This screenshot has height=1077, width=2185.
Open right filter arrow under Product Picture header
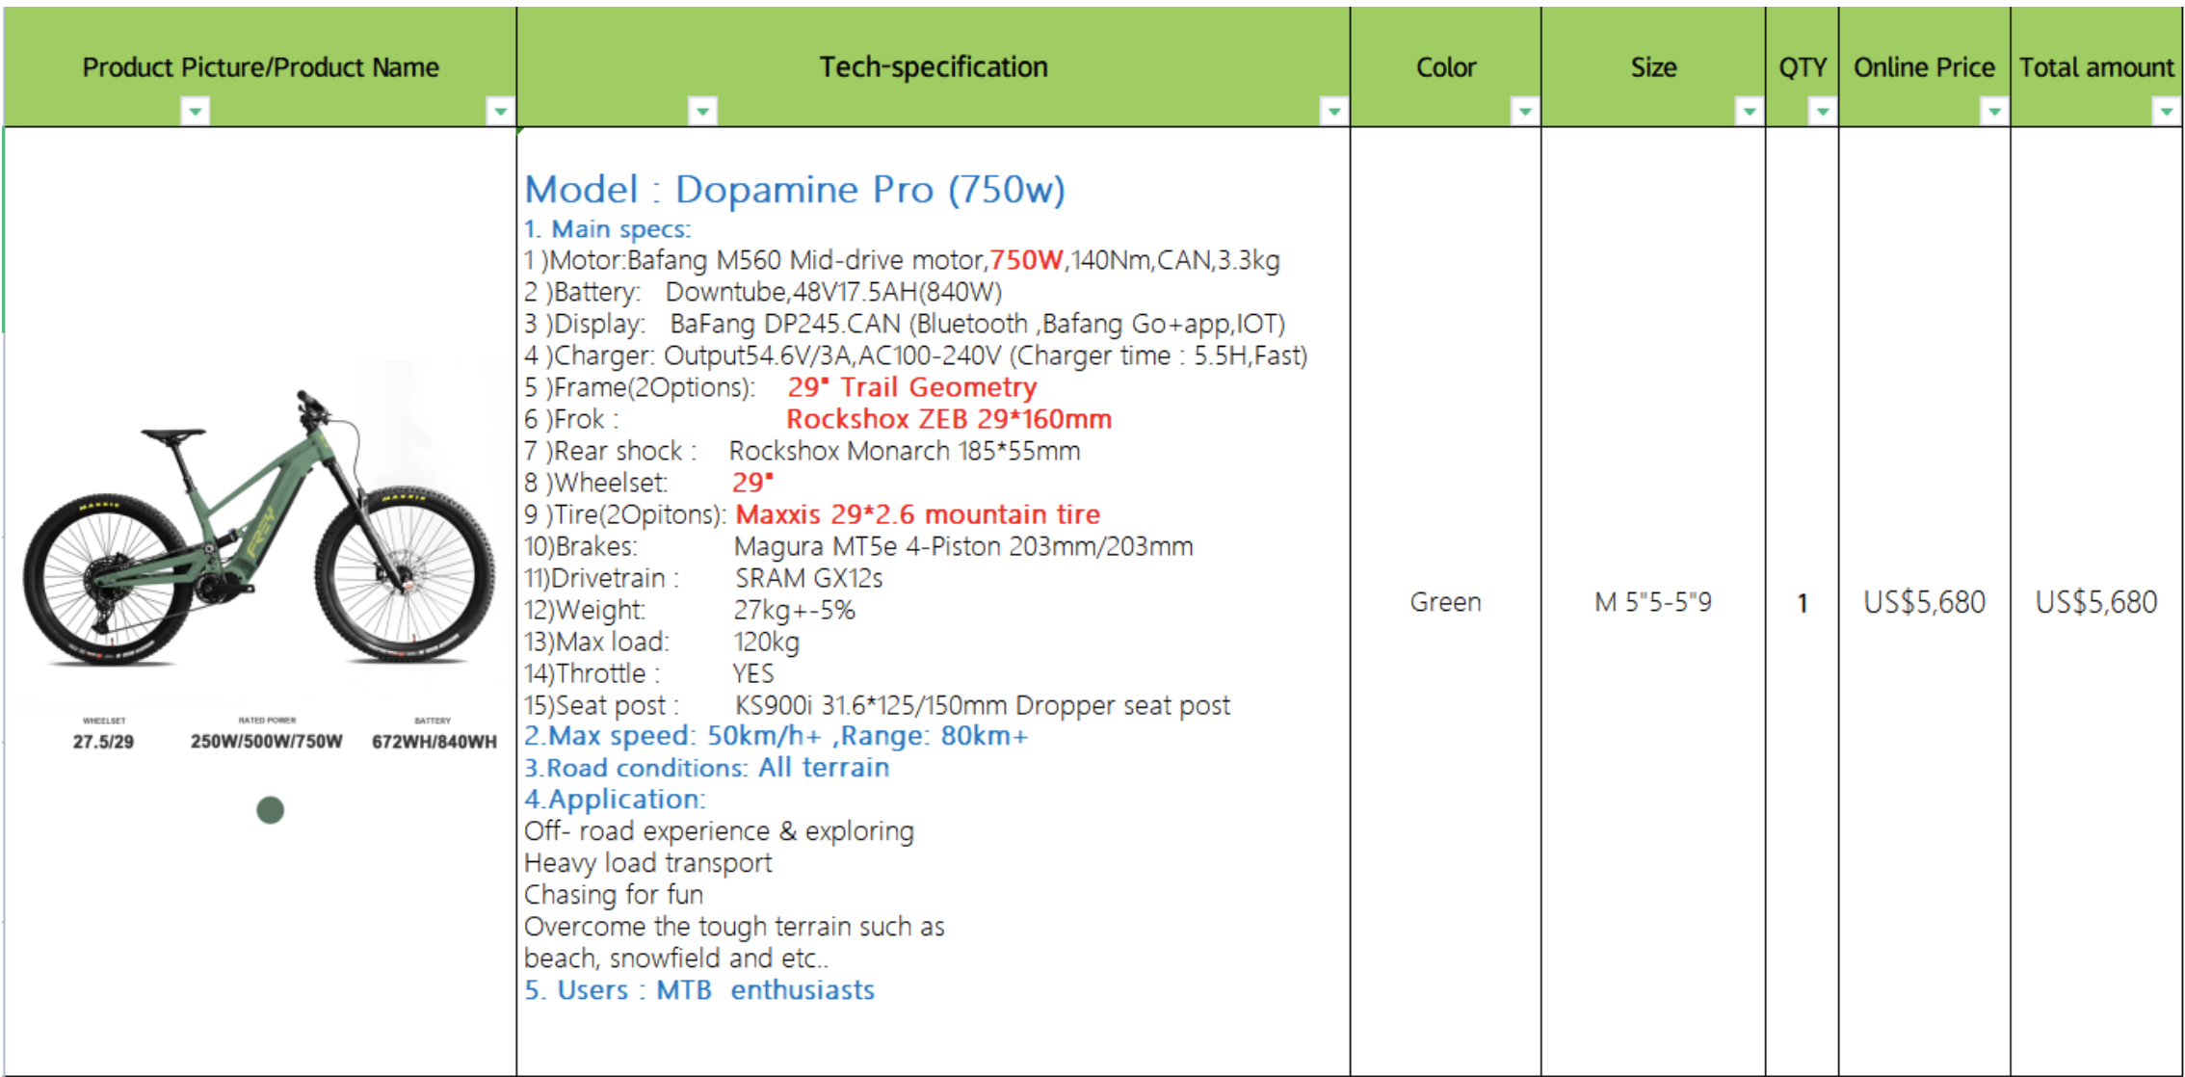pos(500,112)
